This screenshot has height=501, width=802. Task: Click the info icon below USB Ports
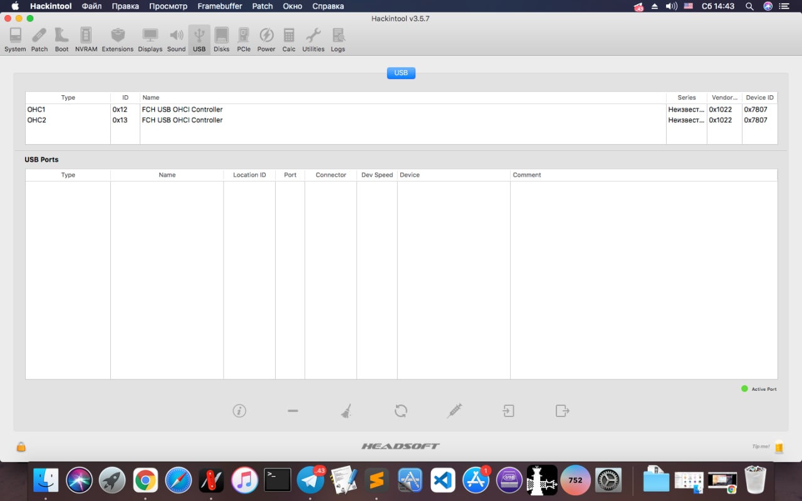tap(239, 411)
